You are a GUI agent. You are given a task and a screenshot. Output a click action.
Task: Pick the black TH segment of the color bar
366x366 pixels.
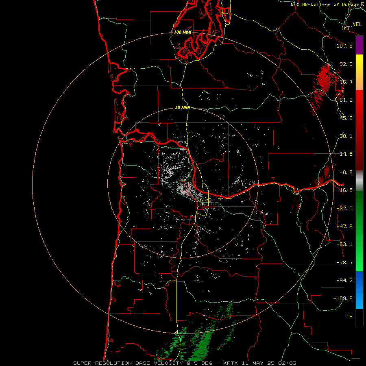coord(359,317)
